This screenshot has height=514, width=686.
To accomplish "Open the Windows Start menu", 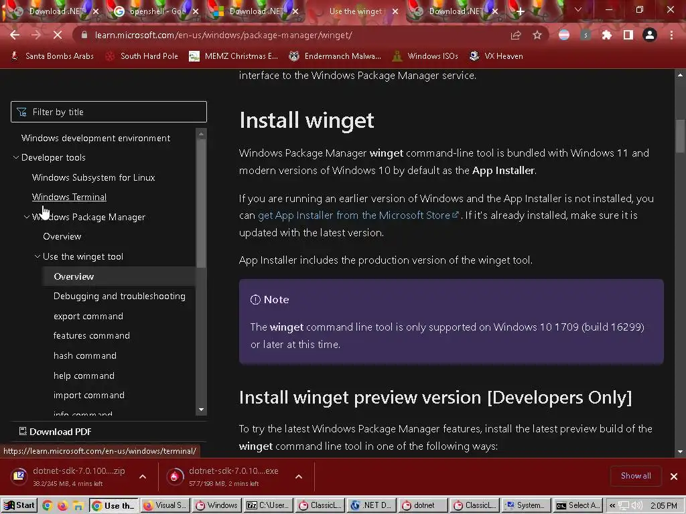I will [x=19, y=505].
